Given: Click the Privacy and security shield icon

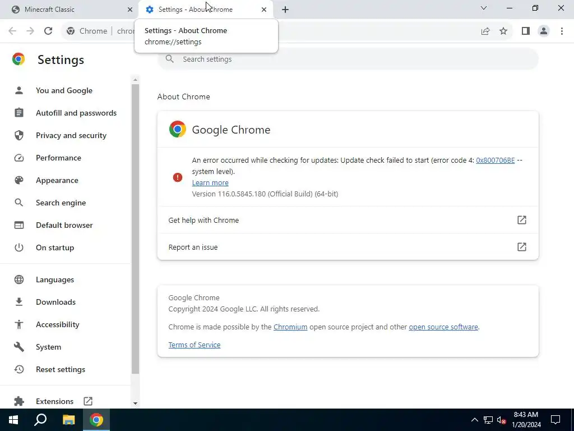Looking at the screenshot, I should (x=19, y=135).
